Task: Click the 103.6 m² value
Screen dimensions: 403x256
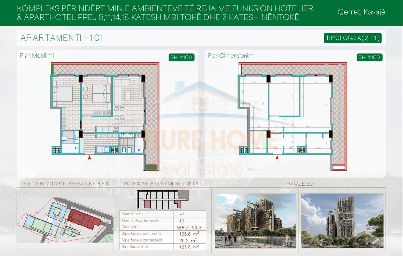Action: (190, 234)
